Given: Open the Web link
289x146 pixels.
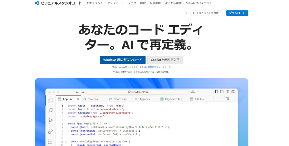Looking at the screenshot, I should click(x=115, y=67).
